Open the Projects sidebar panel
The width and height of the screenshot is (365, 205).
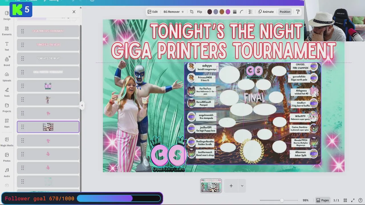(x=7, y=108)
